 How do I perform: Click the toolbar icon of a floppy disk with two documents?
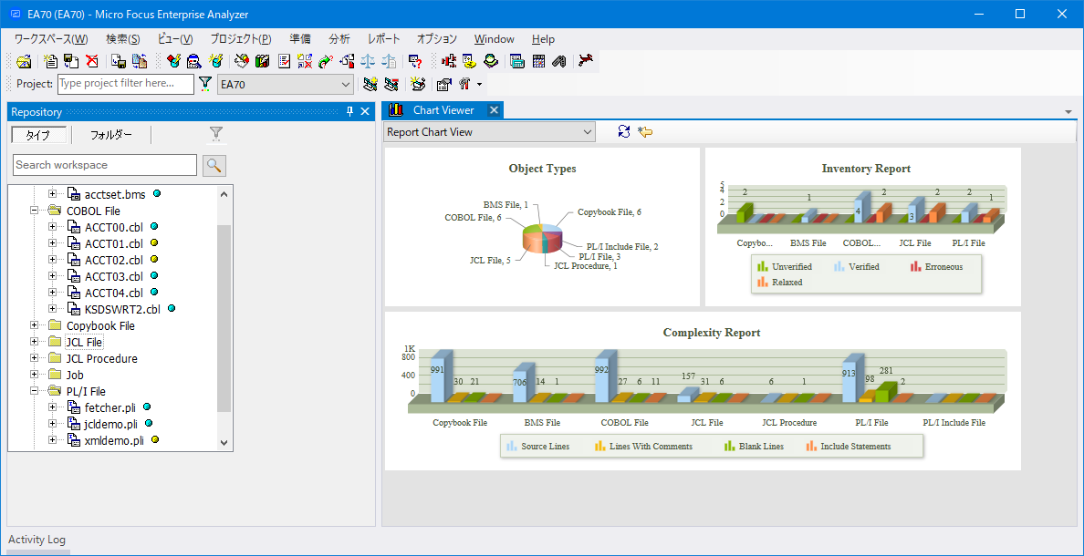click(x=71, y=61)
